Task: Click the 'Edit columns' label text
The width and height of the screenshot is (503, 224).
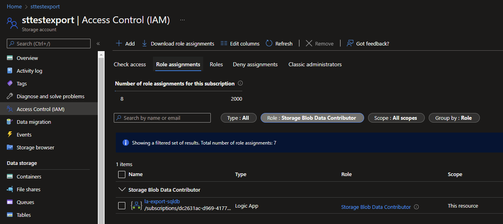Action: point(245,44)
